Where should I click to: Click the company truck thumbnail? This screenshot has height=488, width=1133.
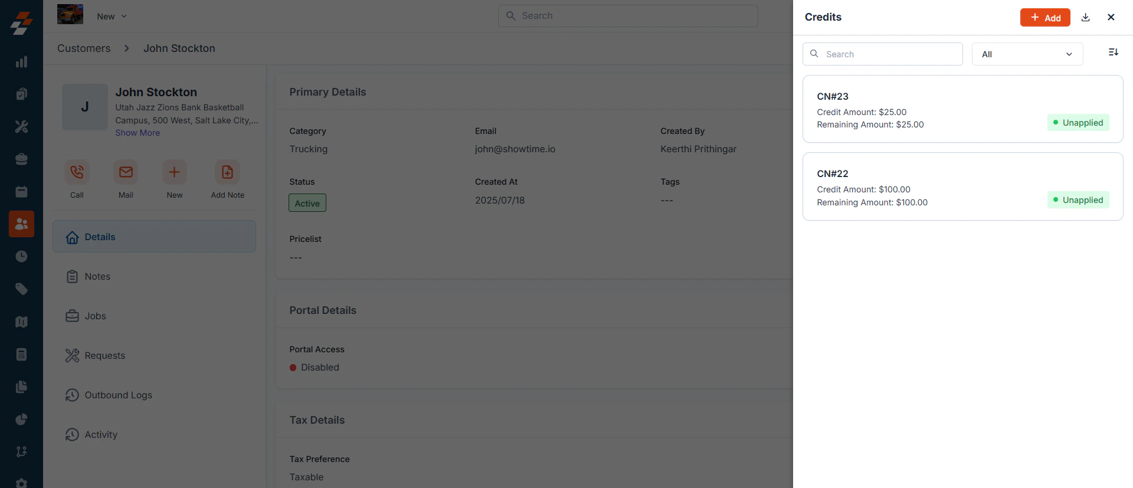[x=70, y=14]
